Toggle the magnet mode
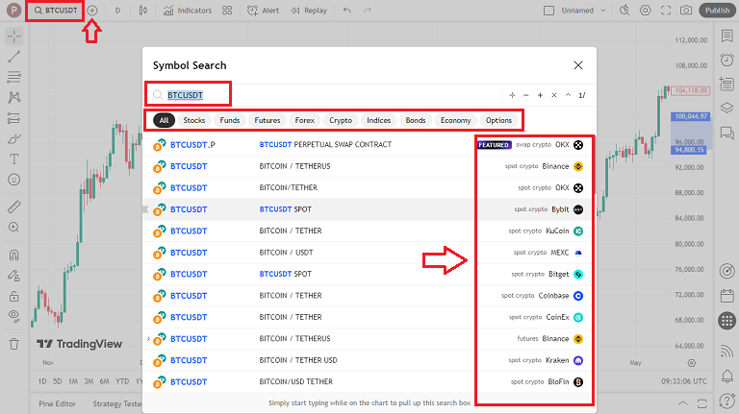Image resolution: width=739 pixels, height=414 pixels. [14, 255]
